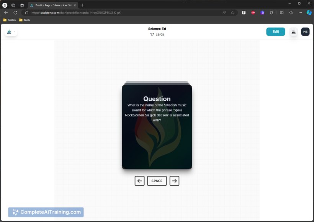
Task: Open the ABP adblock extension
Action: coord(253,13)
